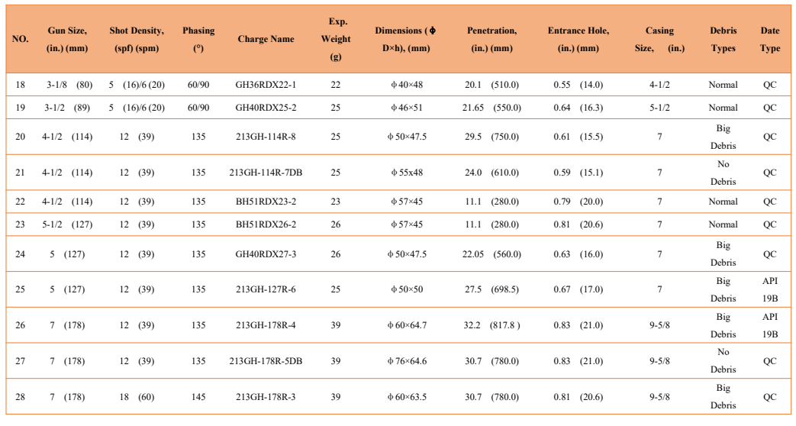
Task: Select gun size 3-1/2 (89) cell
Action: 67,108
